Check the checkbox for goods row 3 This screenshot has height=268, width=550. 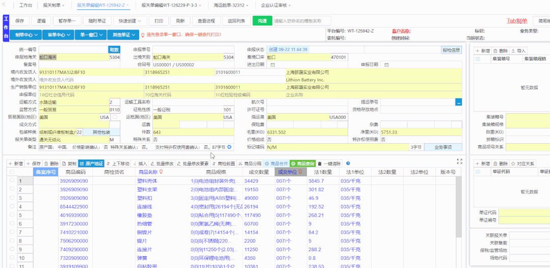click(12, 197)
